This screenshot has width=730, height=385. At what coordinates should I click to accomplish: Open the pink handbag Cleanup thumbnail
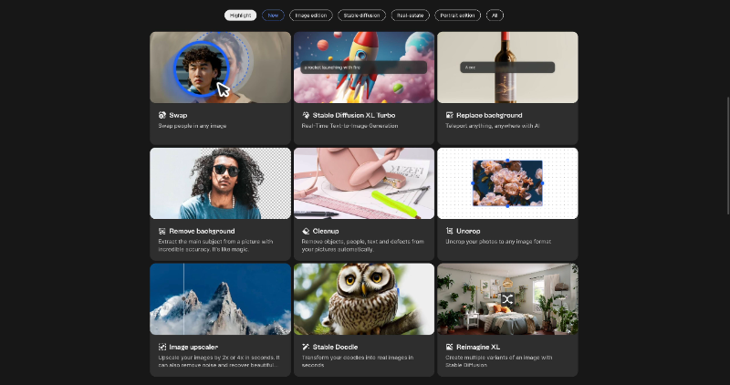(363, 183)
